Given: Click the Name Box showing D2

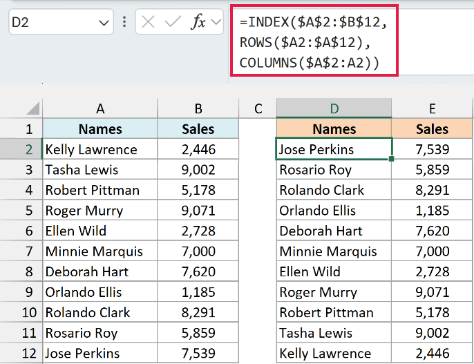Looking at the screenshot, I should pos(61,21).
